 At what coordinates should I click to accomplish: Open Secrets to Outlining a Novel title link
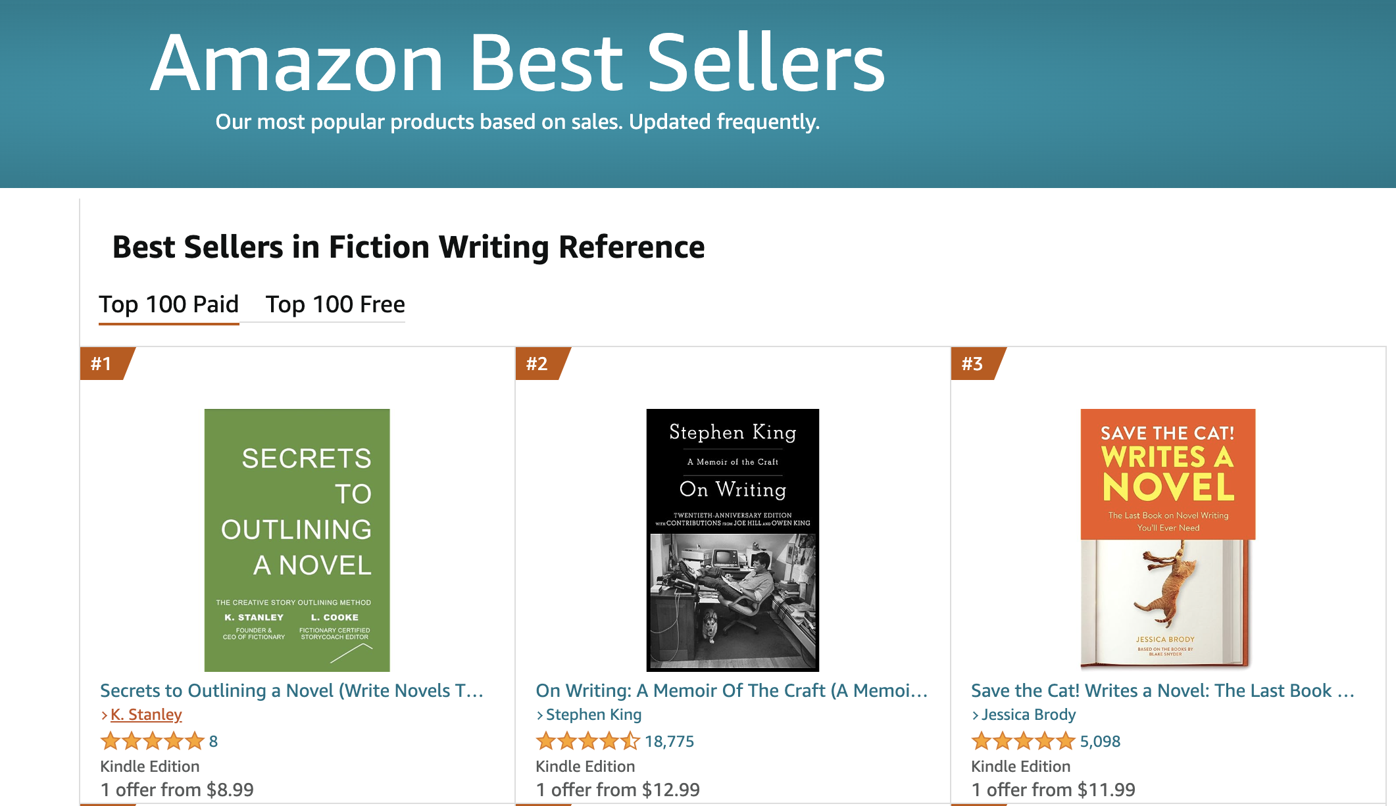coord(291,690)
